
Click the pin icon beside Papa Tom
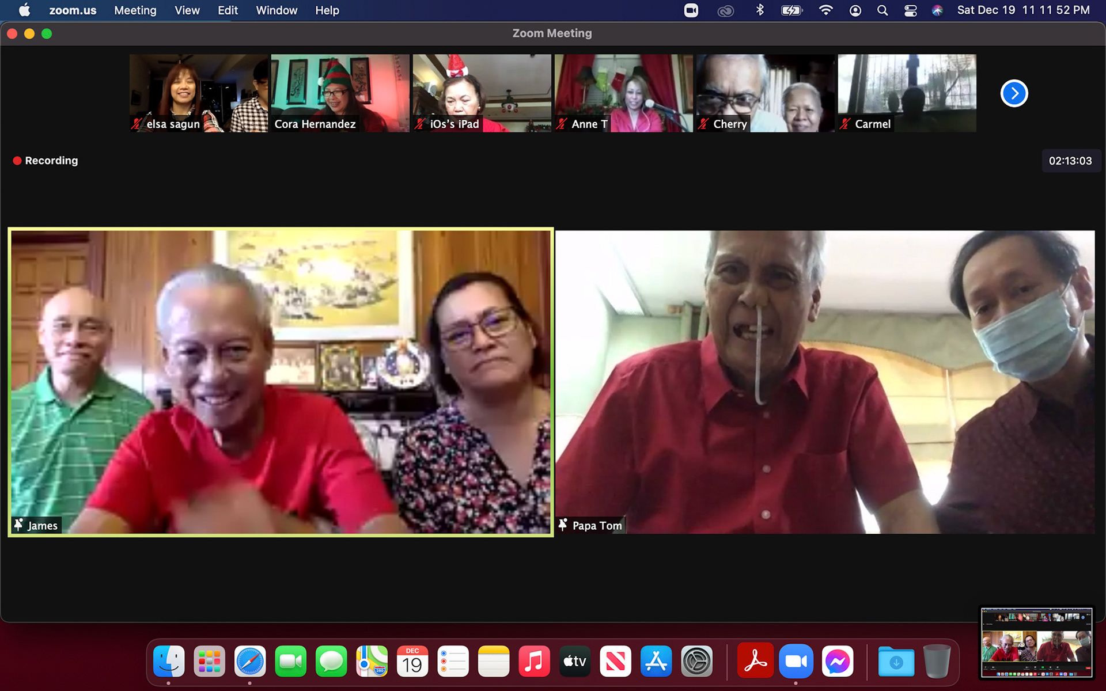click(x=563, y=525)
